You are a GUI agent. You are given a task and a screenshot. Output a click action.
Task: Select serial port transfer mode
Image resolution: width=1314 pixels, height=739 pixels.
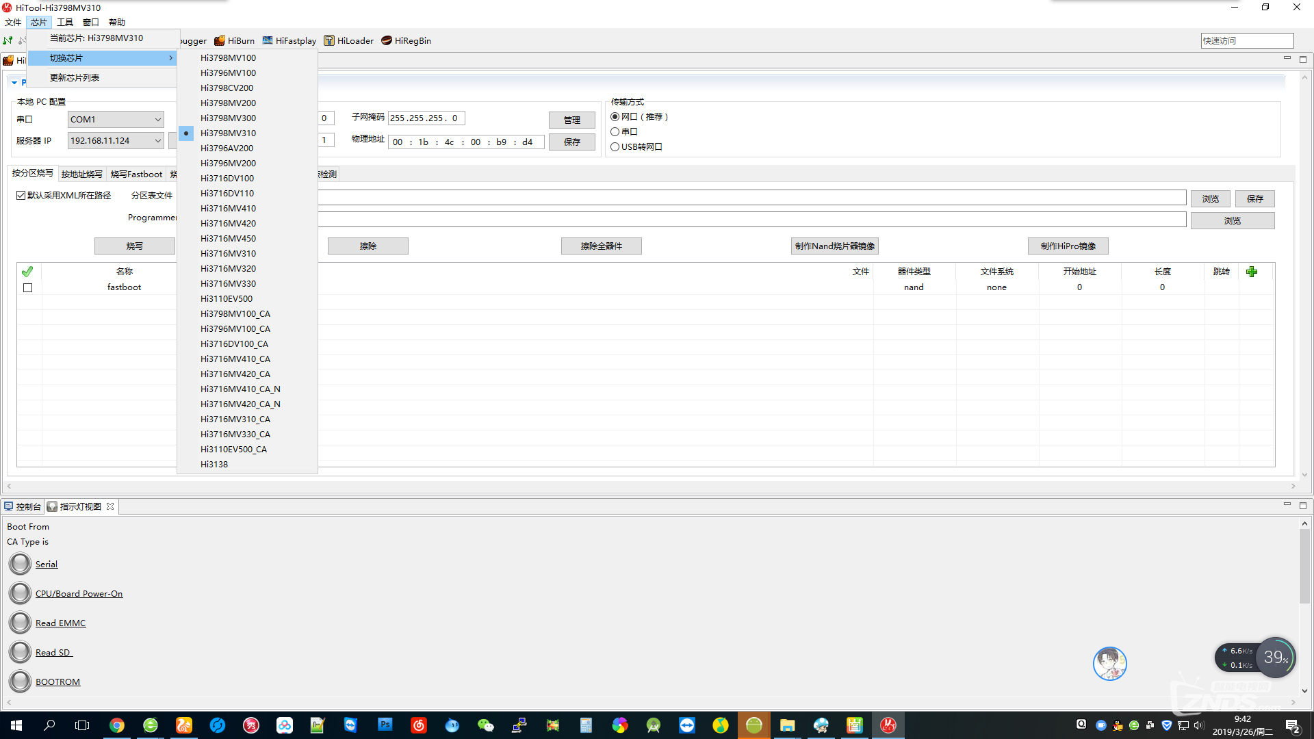click(615, 131)
